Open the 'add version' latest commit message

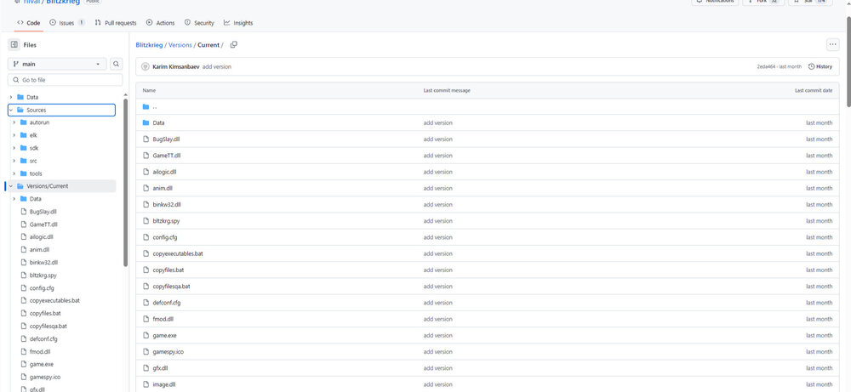click(216, 66)
